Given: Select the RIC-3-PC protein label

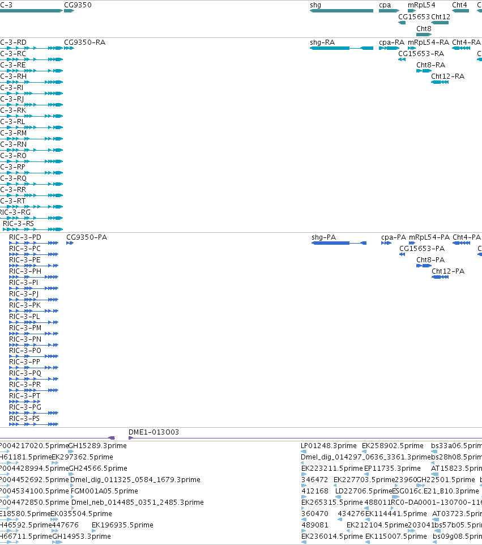Looking at the screenshot, I should click(25, 249).
